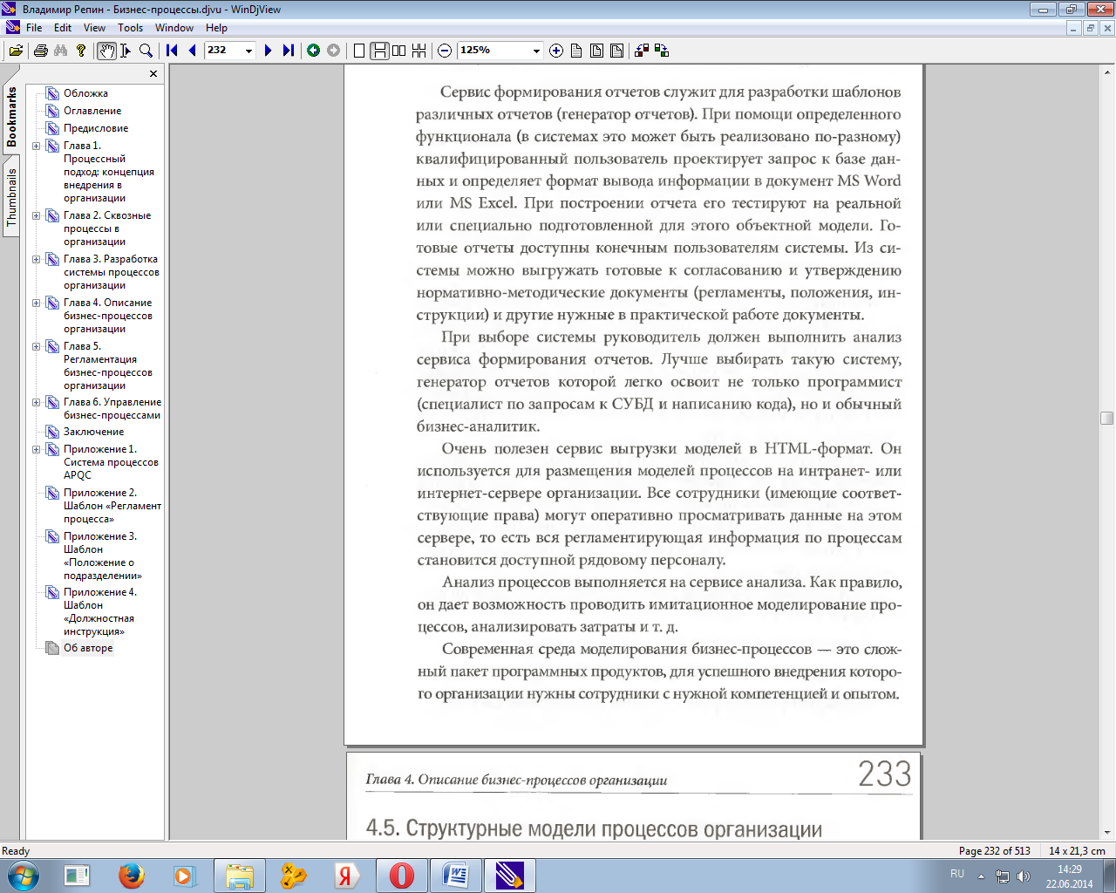Click the fit page icon
This screenshot has height=893, width=1116.
point(616,51)
